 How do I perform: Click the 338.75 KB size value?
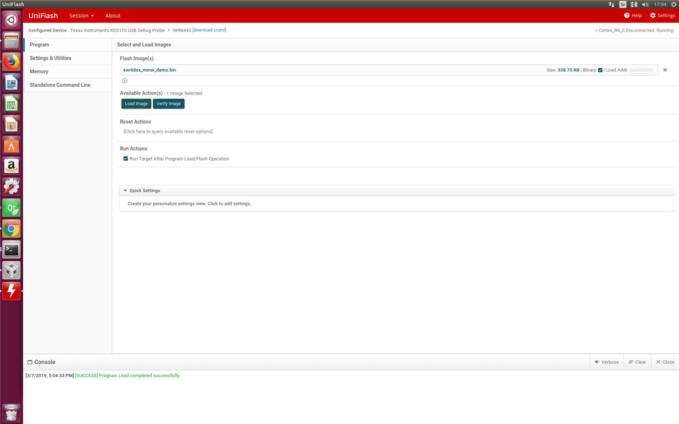pos(569,70)
